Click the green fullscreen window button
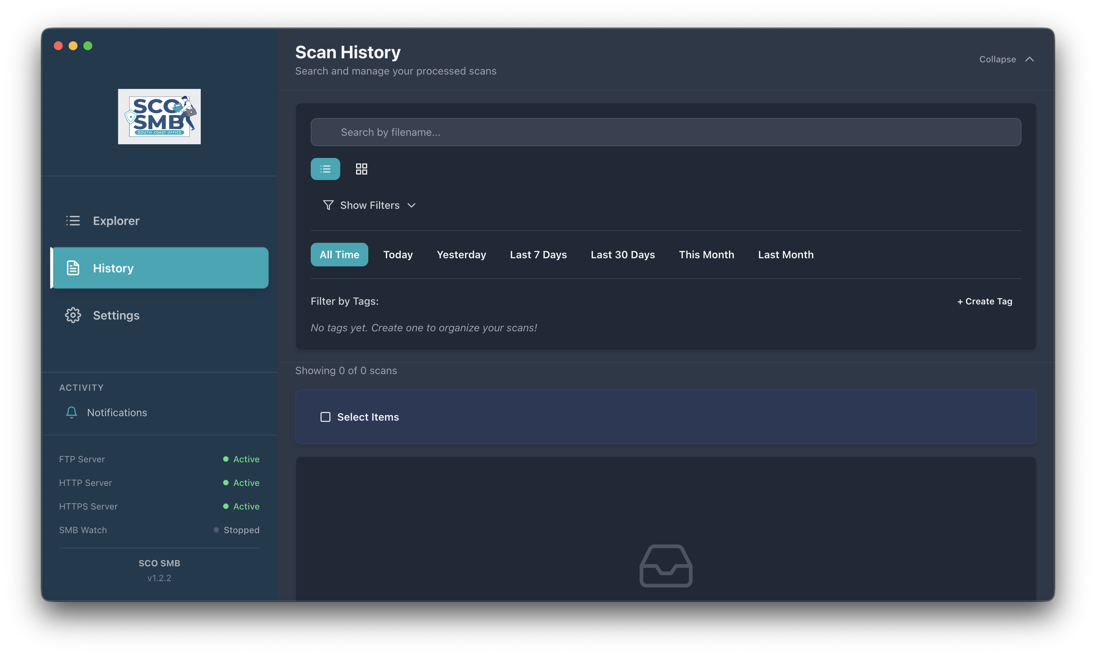The width and height of the screenshot is (1096, 656). (x=88, y=45)
